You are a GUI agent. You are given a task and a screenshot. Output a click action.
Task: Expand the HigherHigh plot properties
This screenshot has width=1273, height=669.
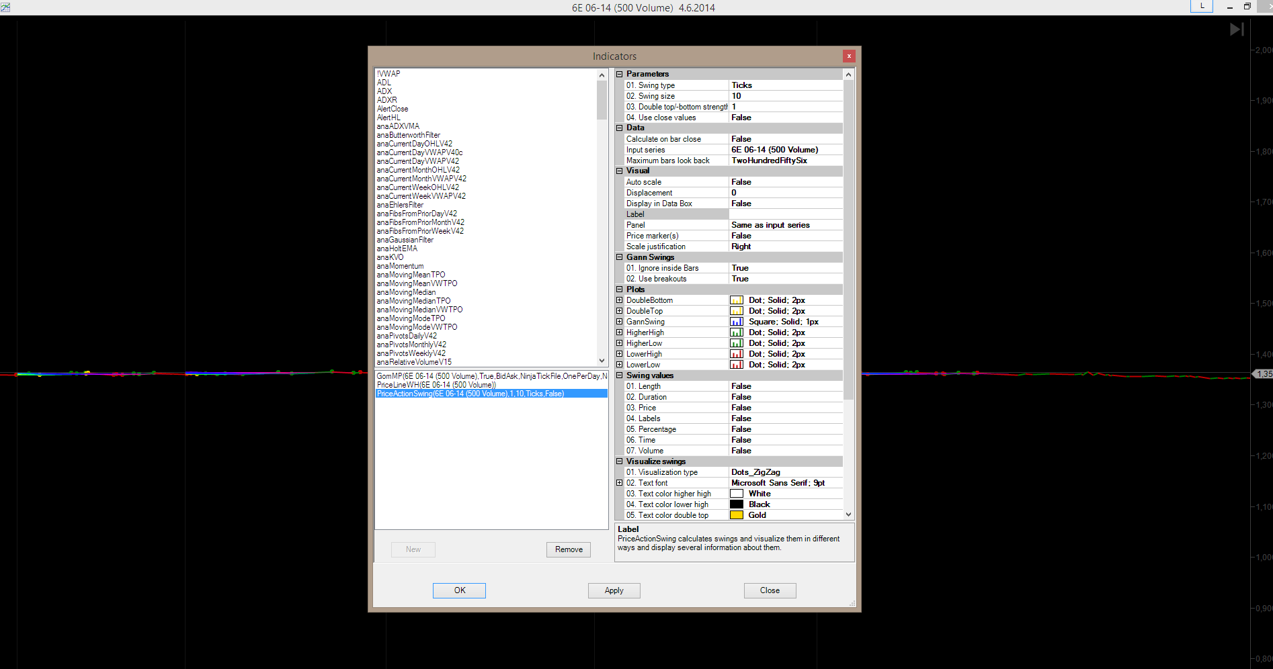(620, 332)
